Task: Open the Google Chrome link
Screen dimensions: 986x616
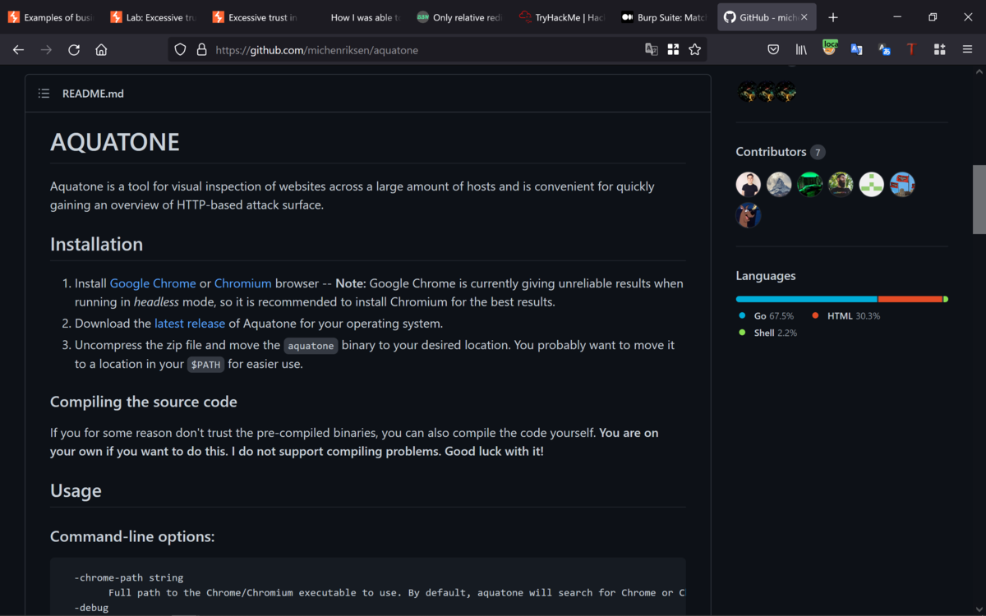Action: tap(153, 283)
